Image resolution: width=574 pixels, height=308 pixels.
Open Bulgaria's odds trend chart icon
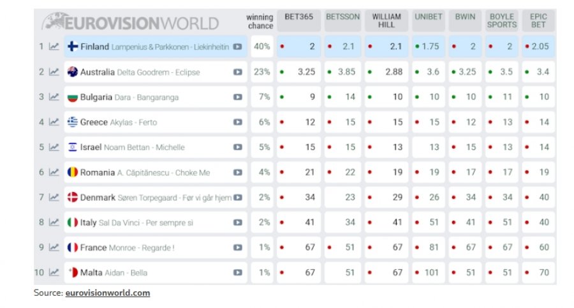[x=54, y=97]
